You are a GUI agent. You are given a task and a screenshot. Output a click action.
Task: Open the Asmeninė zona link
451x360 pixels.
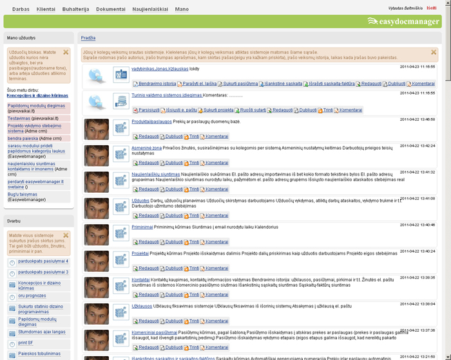click(x=147, y=148)
